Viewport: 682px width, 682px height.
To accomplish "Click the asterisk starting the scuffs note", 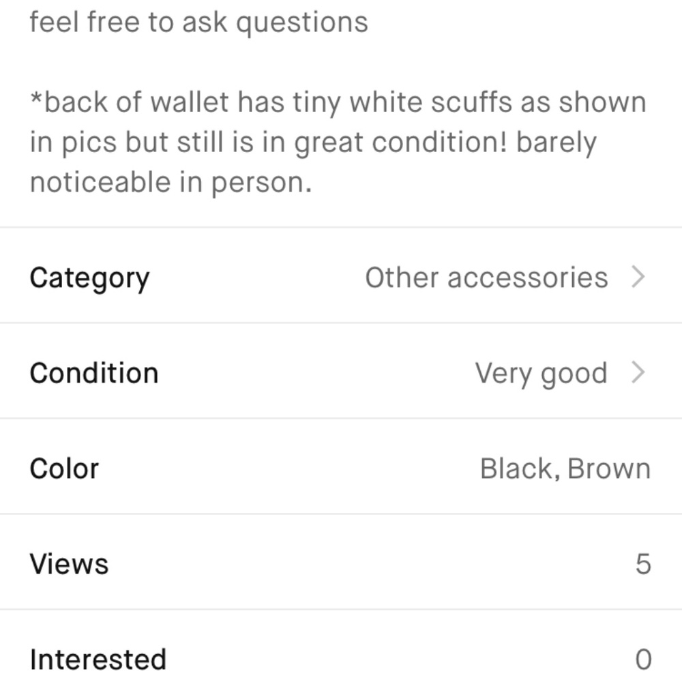I will point(37,100).
